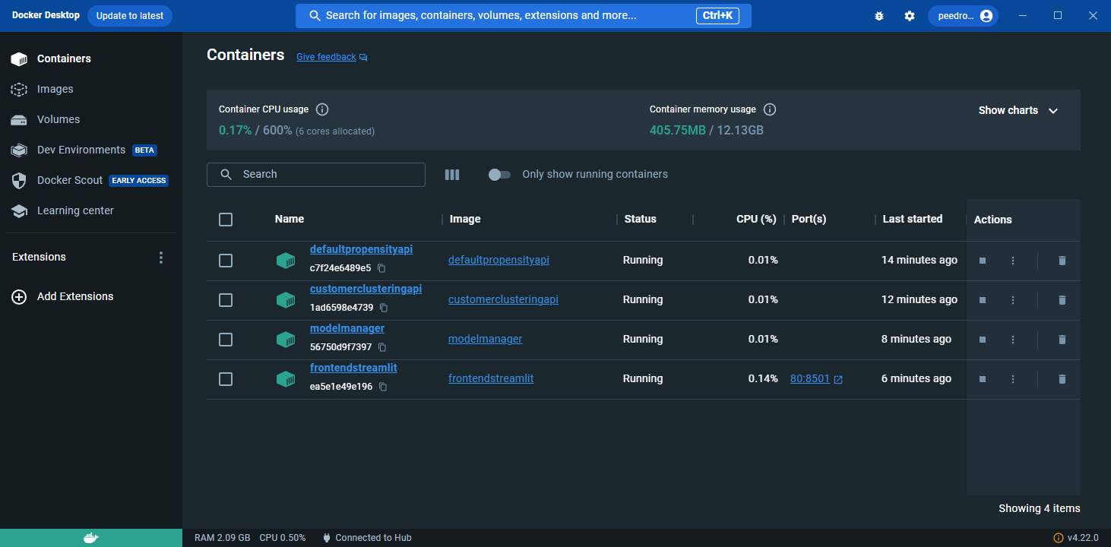Sort by the Last started column header
The height and width of the screenshot is (547, 1111).
913,219
